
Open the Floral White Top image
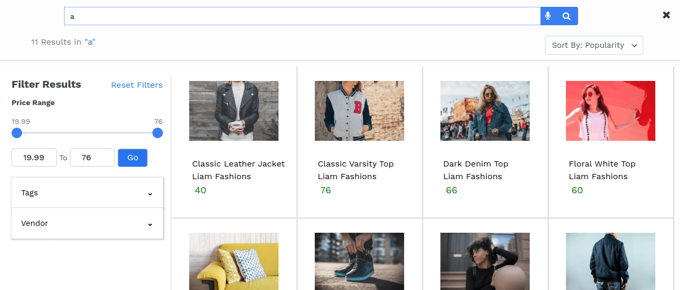pos(611,111)
